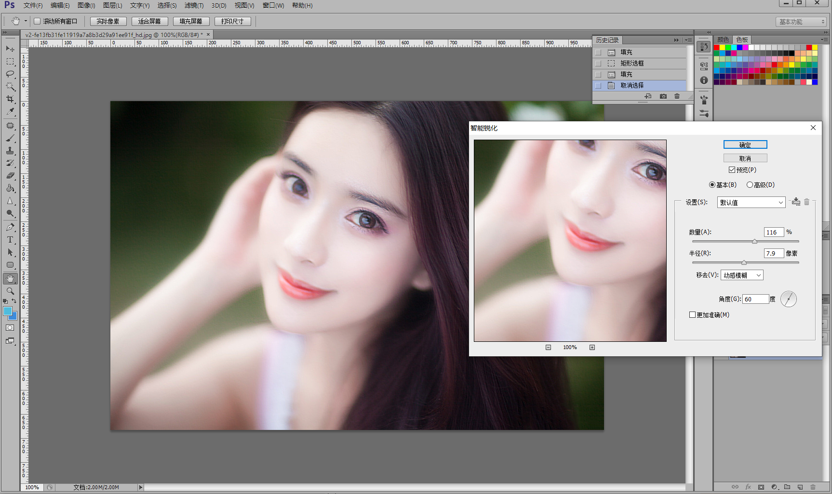Click the 适合屏幕 button
The width and height of the screenshot is (832, 494).
click(x=149, y=21)
